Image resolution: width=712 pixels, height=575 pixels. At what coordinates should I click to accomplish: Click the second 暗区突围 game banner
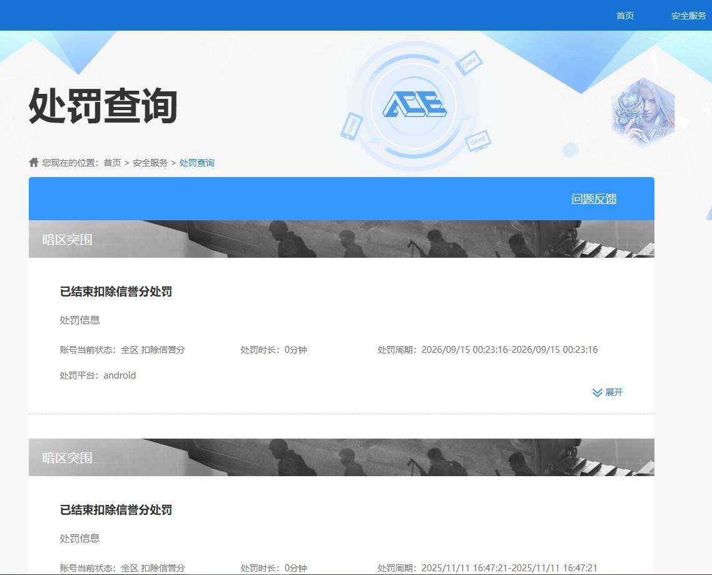point(342,457)
